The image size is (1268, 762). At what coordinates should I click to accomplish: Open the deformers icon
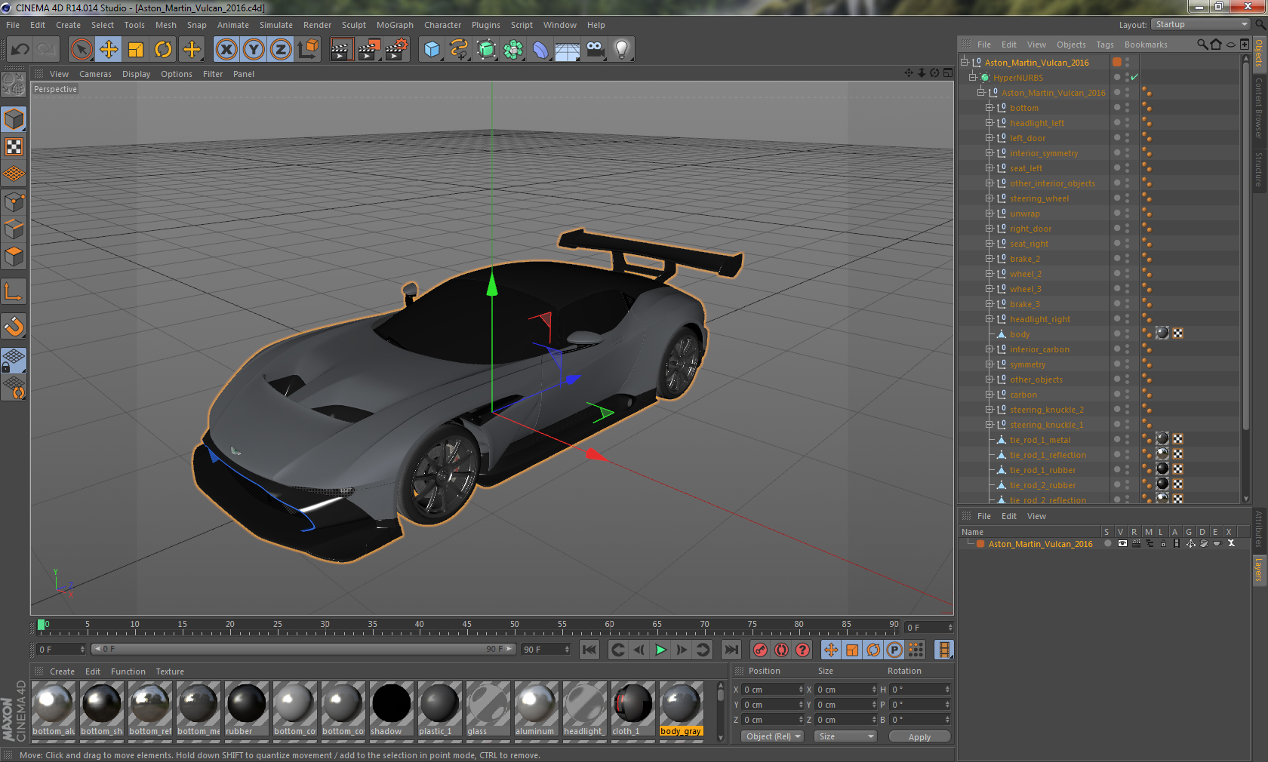(540, 50)
